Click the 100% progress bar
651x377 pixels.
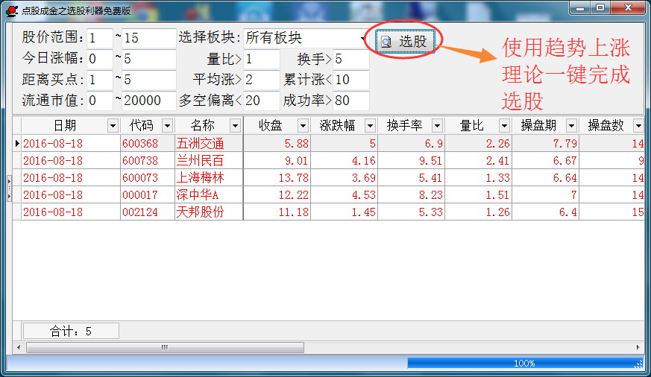[525, 364]
